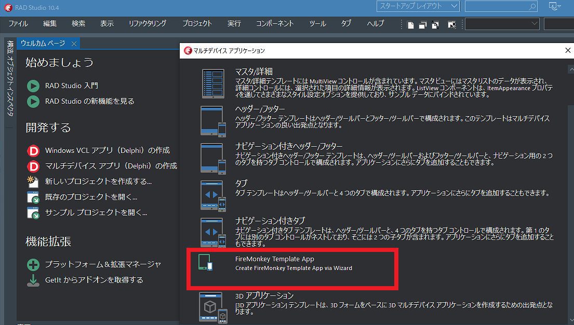Open the ヘルプ menu

tap(375, 23)
